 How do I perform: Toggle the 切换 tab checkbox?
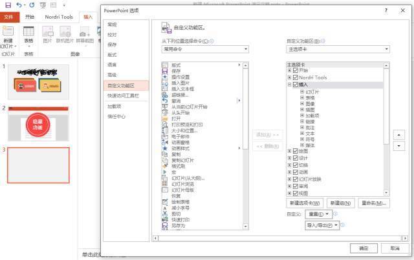(x=296, y=165)
